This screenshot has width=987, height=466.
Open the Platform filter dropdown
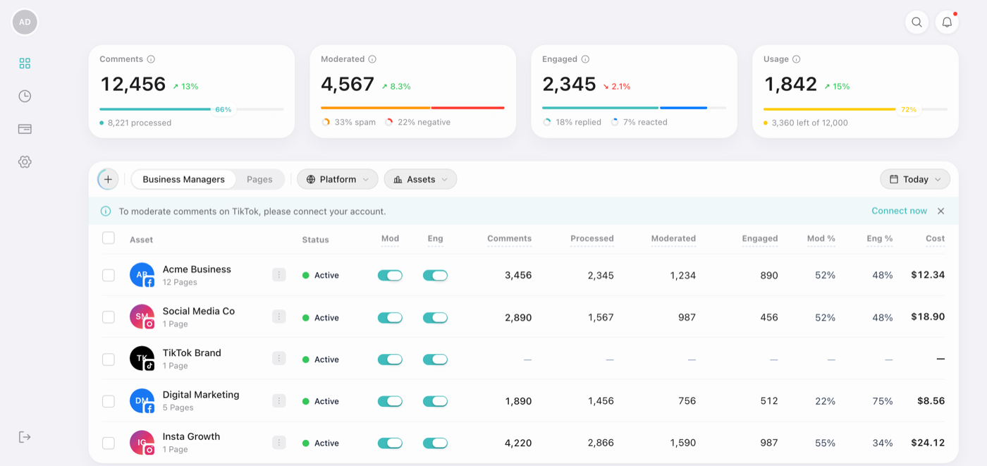338,179
